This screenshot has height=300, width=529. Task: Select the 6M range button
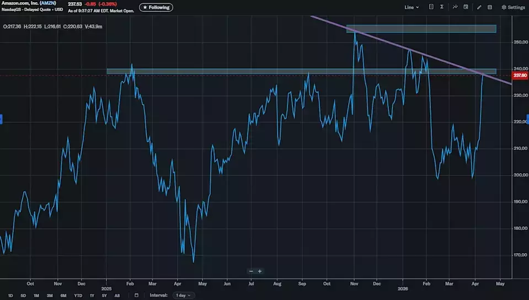click(x=63, y=295)
